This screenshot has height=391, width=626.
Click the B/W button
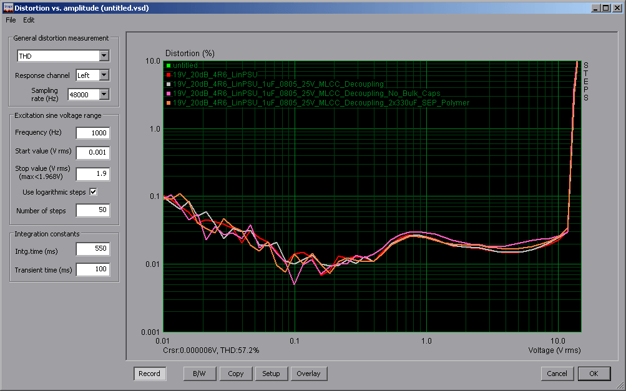[x=199, y=374]
